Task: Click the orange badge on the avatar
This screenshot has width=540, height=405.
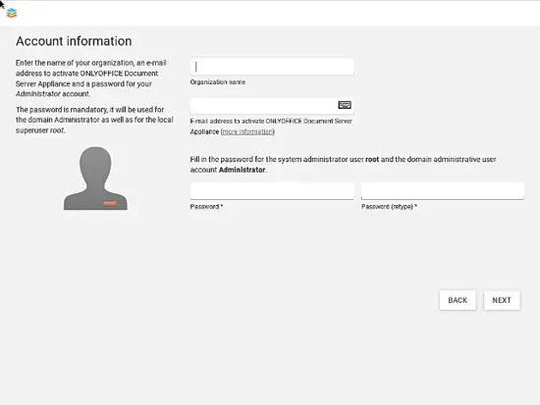Action: pos(110,203)
